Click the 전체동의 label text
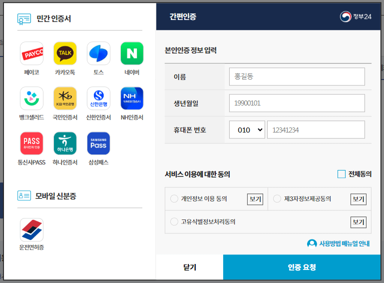384x283 pixels. click(360, 174)
